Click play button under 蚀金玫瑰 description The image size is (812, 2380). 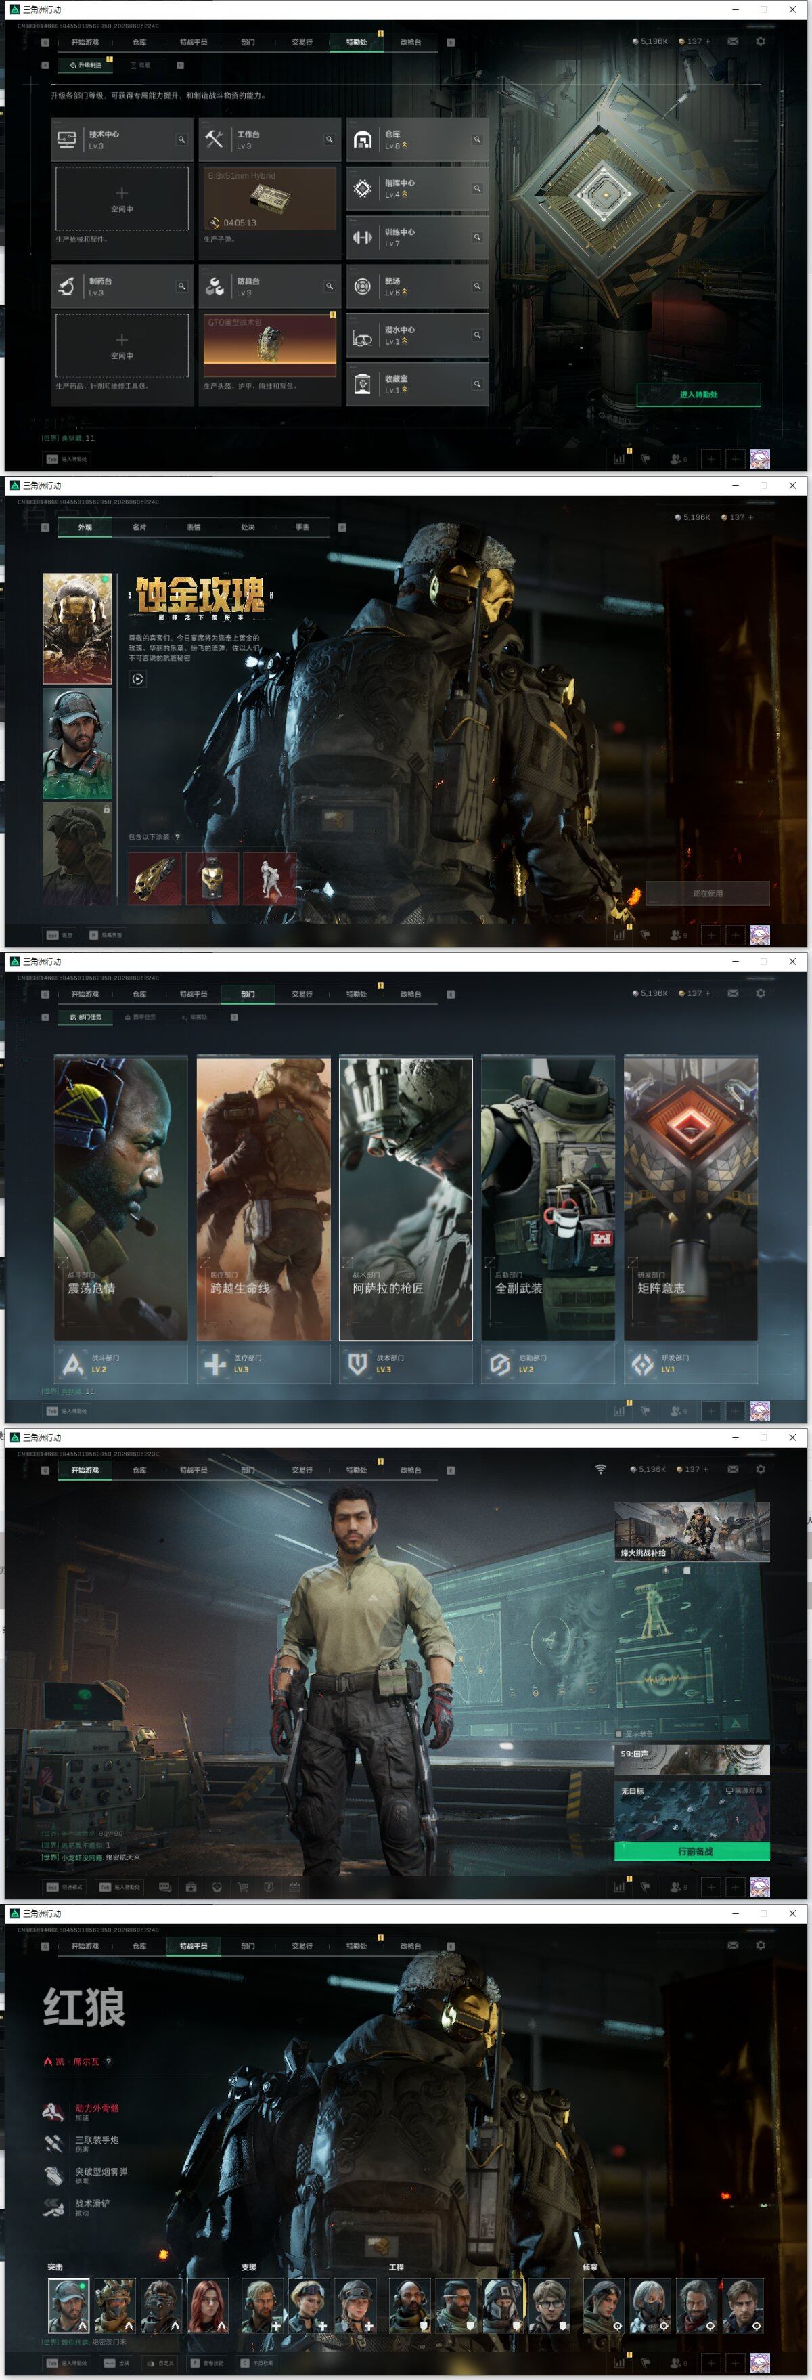tap(137, 679)
